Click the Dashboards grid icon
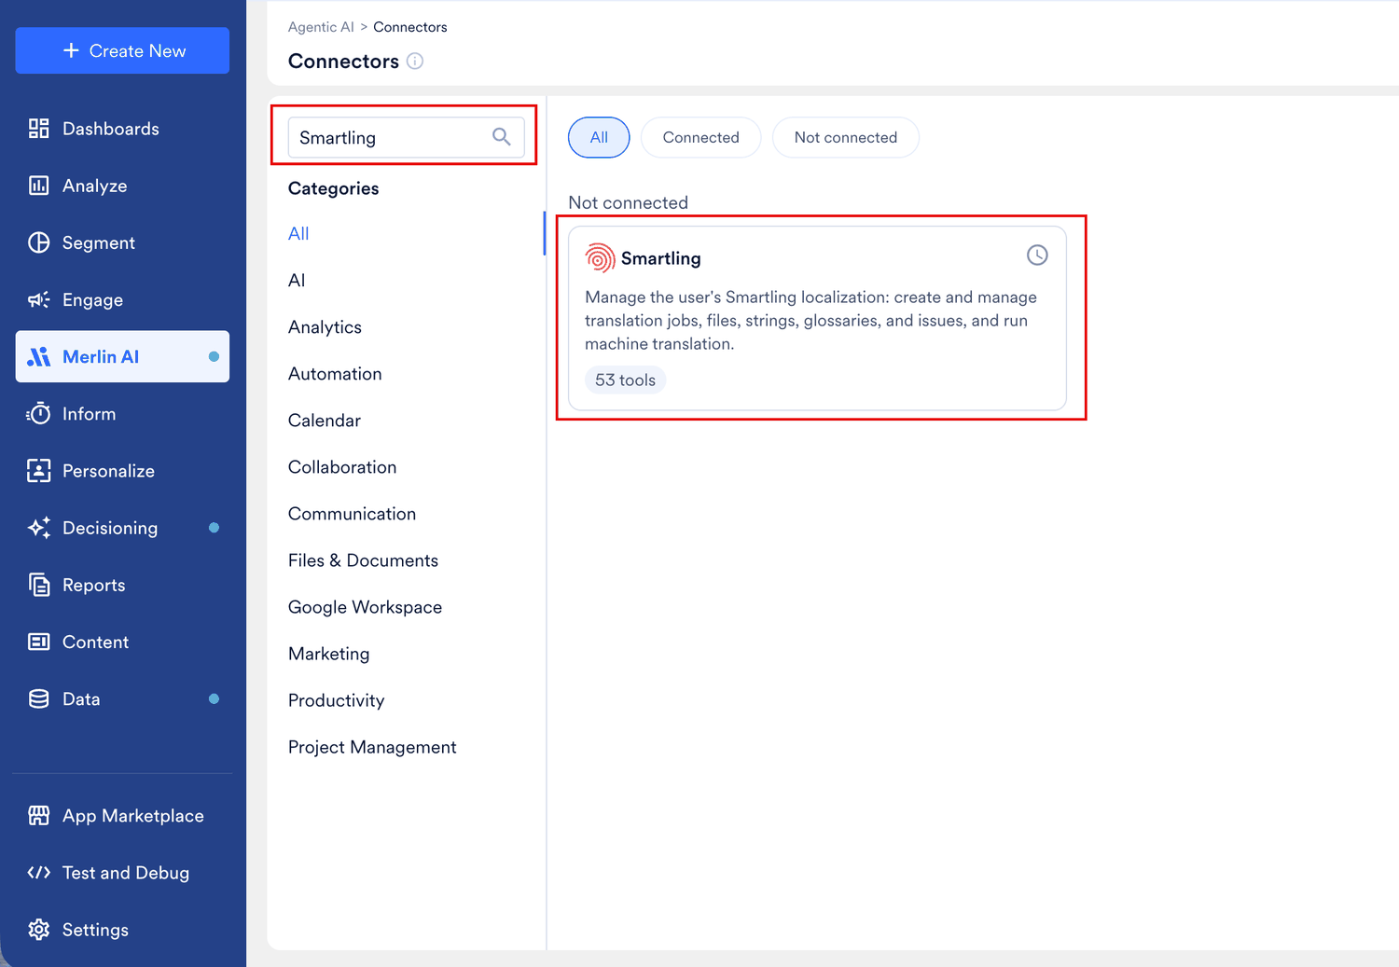Viewport: 1399px width, 967px height. [38, 129]
